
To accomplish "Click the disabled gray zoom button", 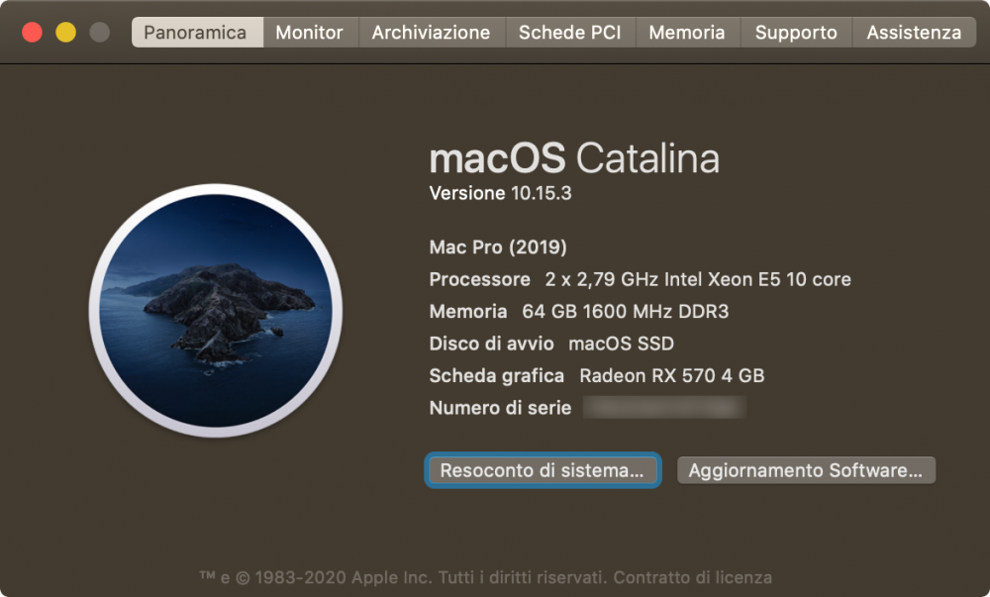I will [99, 33].
